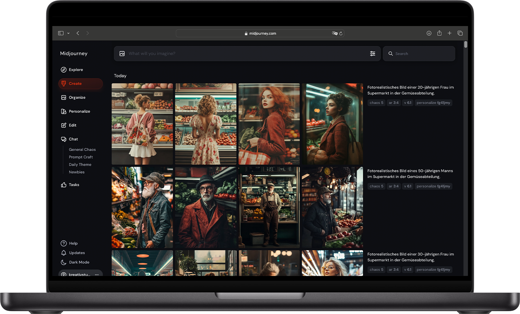Screen dimensions: 520x314
Task: Click the Safari share icon
Action: (x=439, y=33)
